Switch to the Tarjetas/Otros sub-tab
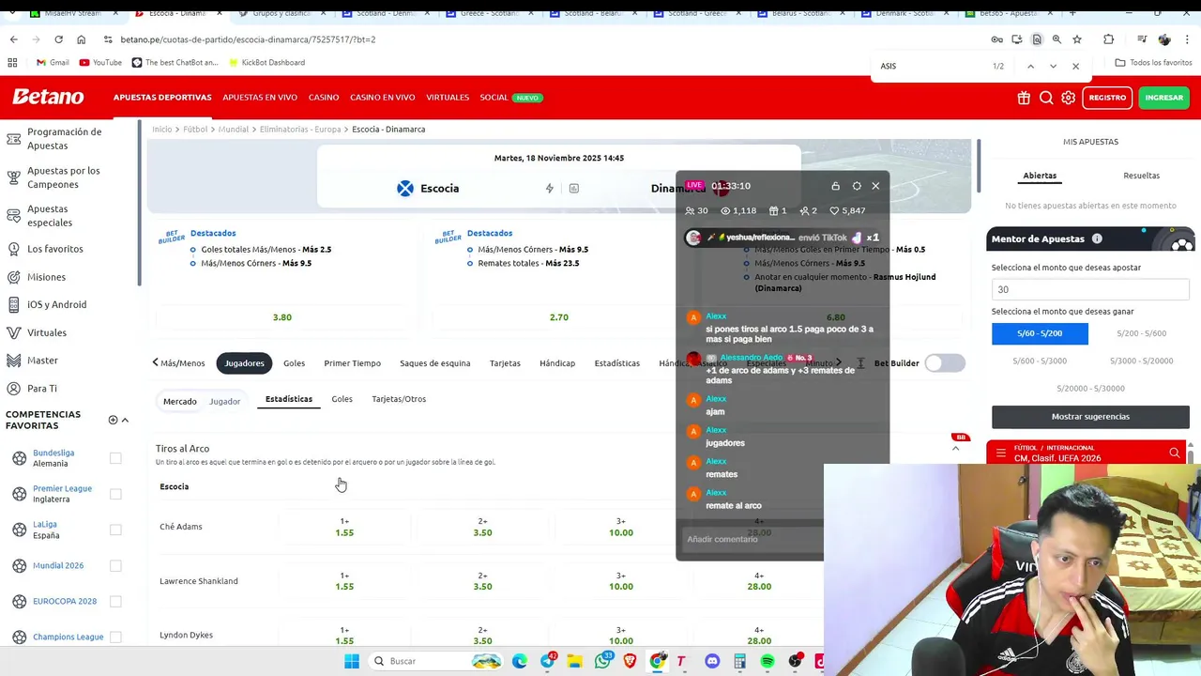Image resolution: width=1201 pixels, height=676 pixels. click(399, 399)
